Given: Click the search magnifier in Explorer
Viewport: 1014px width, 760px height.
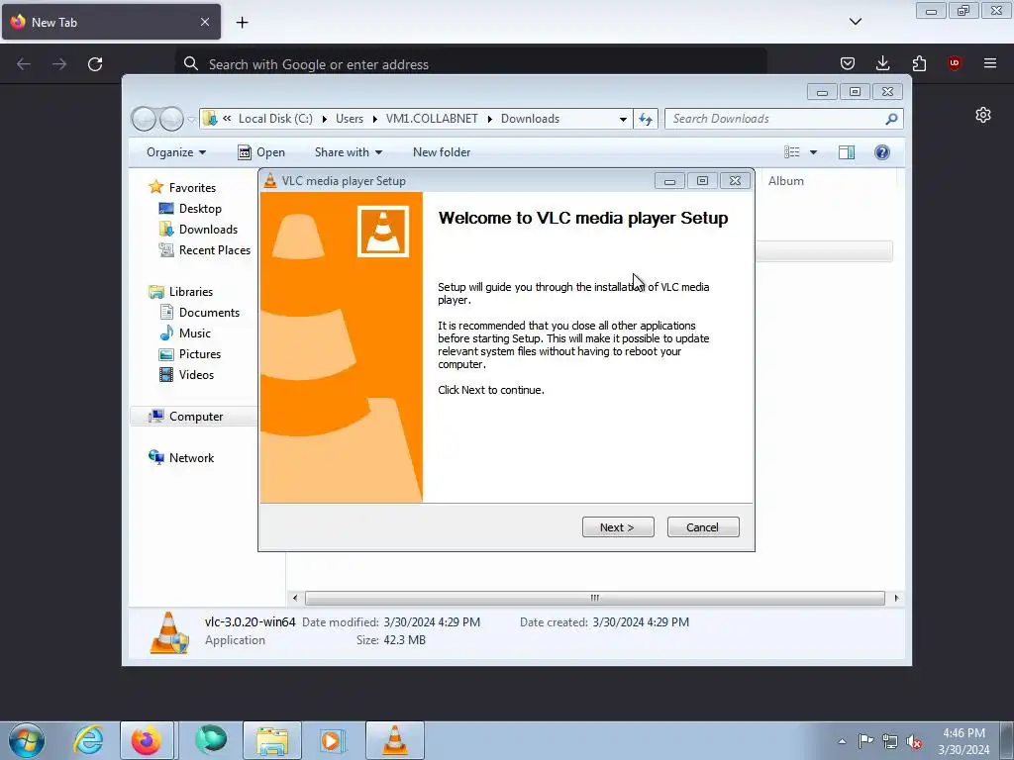Looking at the screenshot, I should point(891,119).
